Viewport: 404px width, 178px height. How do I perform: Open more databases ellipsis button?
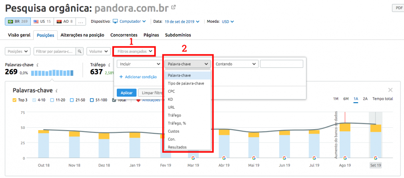pyautogui.click(x=81, y=22)
